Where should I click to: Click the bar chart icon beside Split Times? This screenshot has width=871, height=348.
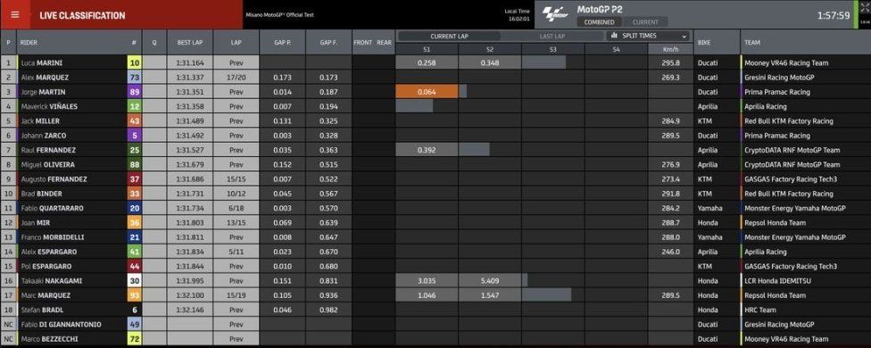pyautogui.click(x=614, y=36)
